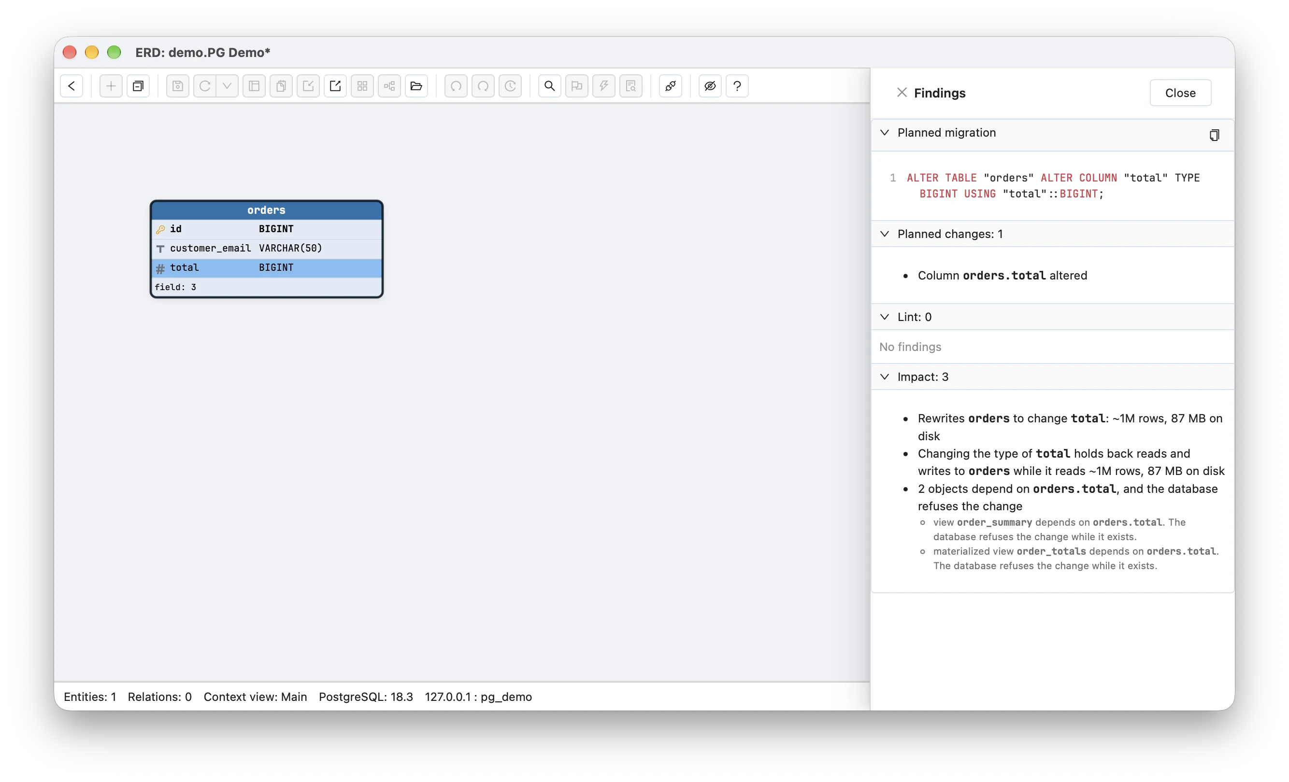Click 'PostgreSQL: 18.3' in status bar
This screenshot has width=1289, height=782.
point(366,697)
